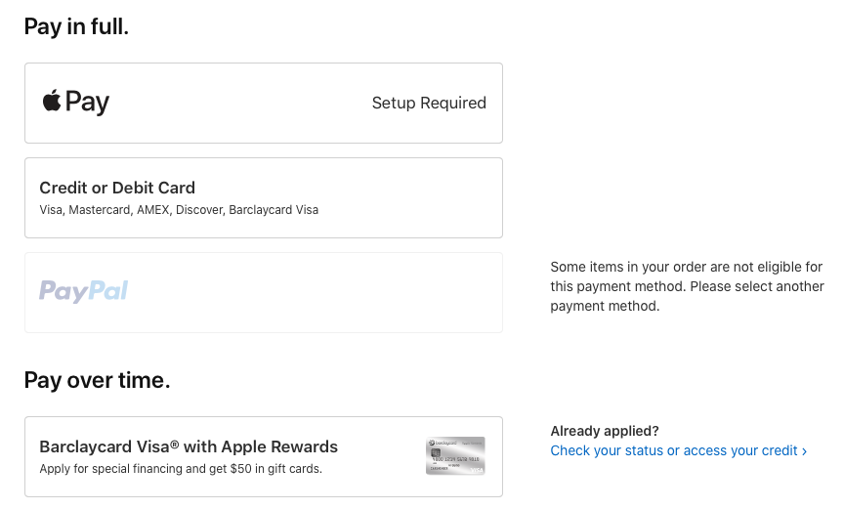This screenshot has height=509, width=844.
Task: Open Check your status or access your credit
Action: coord(673,450)
